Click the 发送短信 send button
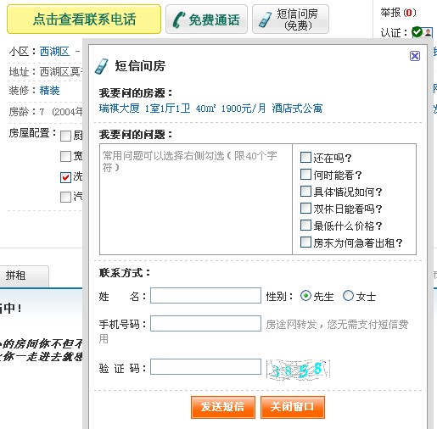Viewport: 437px width, 429px height. [223, 407]
